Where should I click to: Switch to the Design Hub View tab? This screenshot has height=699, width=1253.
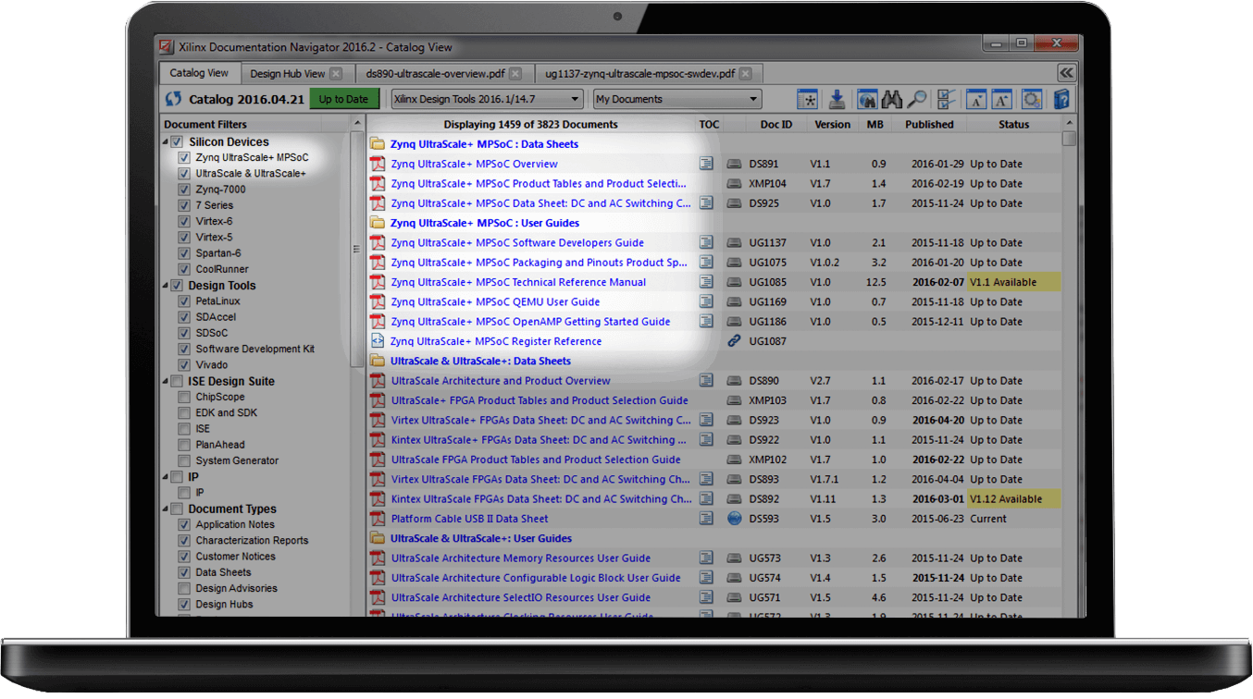coord(287,74)
